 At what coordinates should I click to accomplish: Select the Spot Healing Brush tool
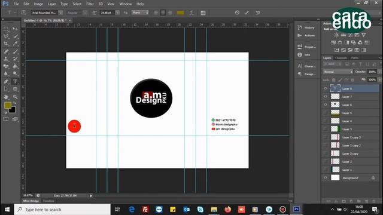click(x=6, y=51)
